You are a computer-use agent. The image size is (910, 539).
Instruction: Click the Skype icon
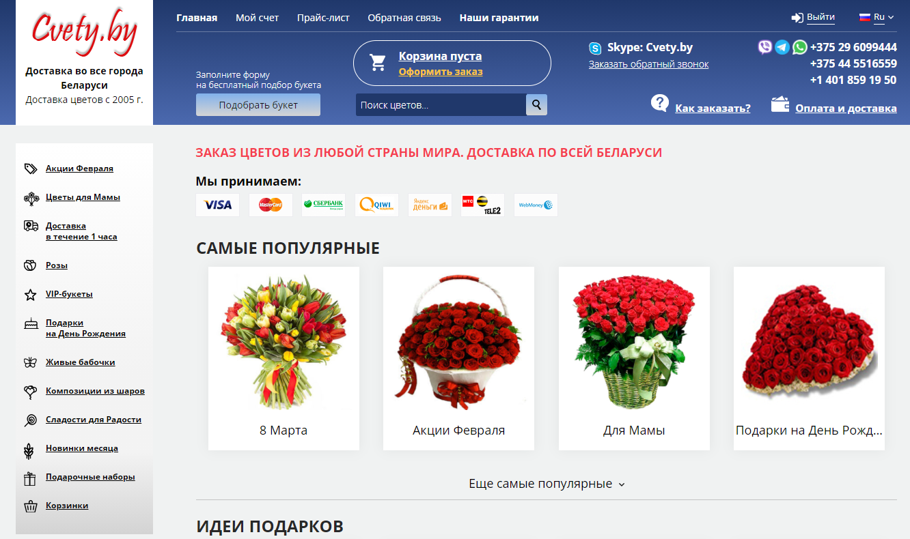[595, 48]
